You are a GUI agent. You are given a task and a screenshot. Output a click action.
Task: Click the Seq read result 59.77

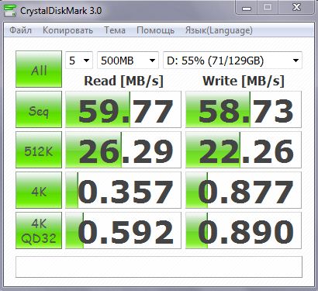tap(123, 109)
